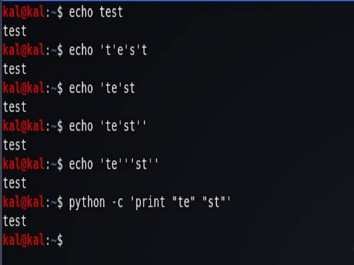Click the output line below echo 'te'st
Viewport: 354px width, 265px height.
coord(15,107)
